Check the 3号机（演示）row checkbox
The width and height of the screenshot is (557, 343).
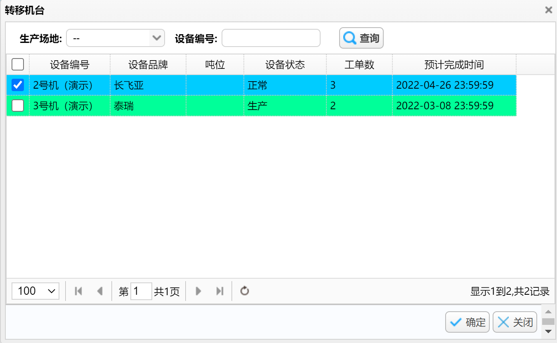point(18,106)
